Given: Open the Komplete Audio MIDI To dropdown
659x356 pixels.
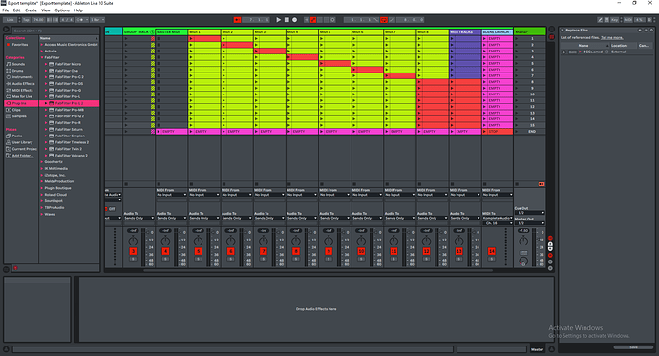Looking at the screenshot, I should 498,218.
